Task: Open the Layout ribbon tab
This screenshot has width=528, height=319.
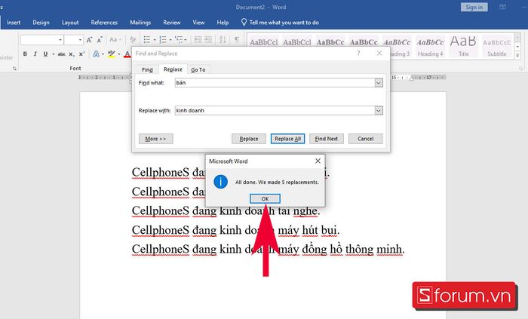Action: pos(70,23)
